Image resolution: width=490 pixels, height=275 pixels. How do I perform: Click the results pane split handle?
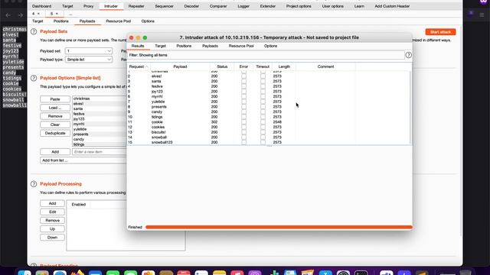tap(269, 146)
